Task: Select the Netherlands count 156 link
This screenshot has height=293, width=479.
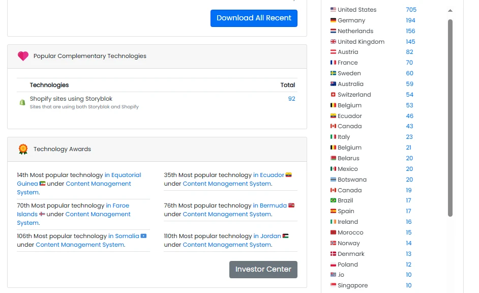Action: pyautogui.click(x=410, y=31)
